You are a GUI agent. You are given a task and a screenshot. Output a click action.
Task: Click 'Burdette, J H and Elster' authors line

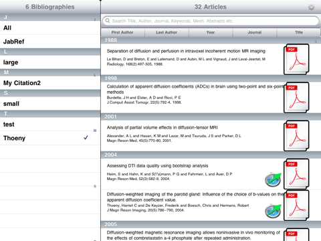click(x=144, y=98)
